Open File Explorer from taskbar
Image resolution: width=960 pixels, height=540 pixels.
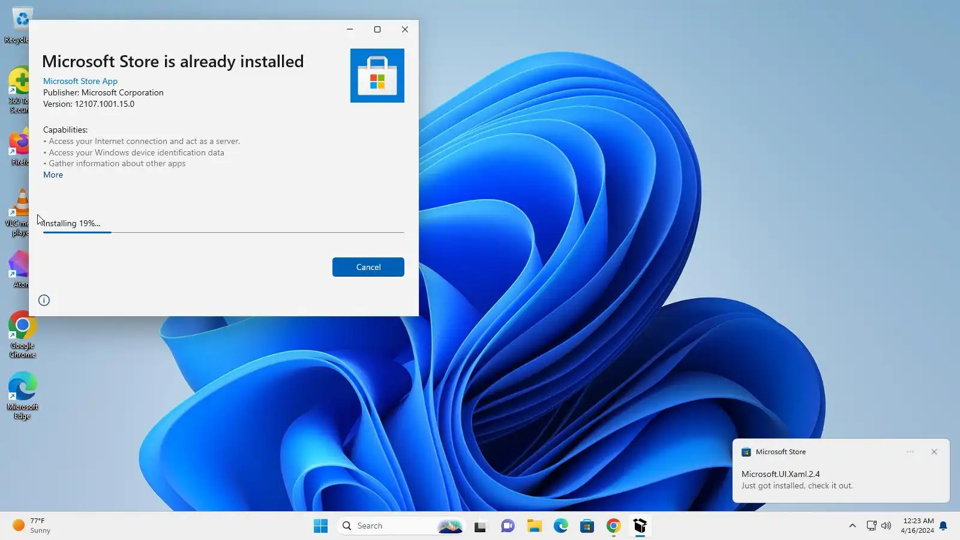click(x=534, y=526)
